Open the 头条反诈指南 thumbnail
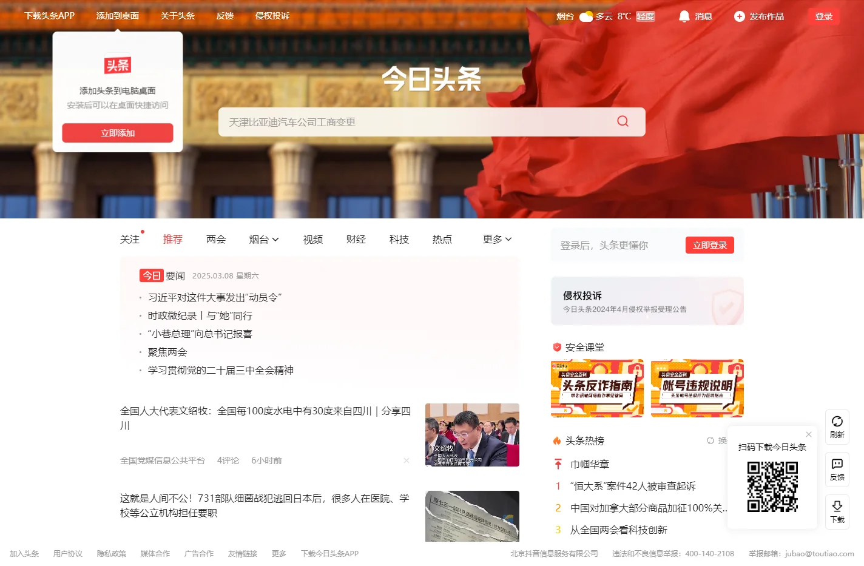This screenshot has width=864, height=566. pyautogui.click(x=598, y=388)
